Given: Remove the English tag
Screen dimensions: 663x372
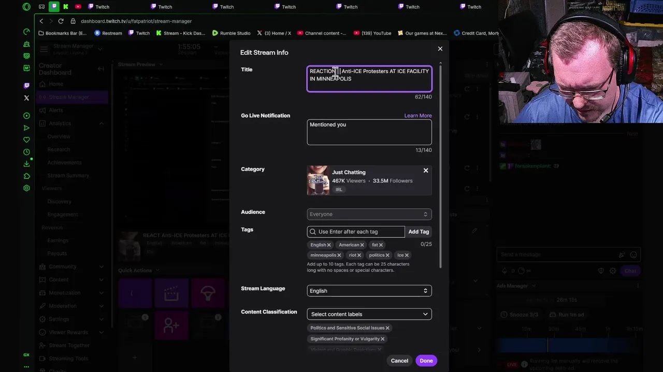Looking at the screenshot, I should click(x=328, y=245).
